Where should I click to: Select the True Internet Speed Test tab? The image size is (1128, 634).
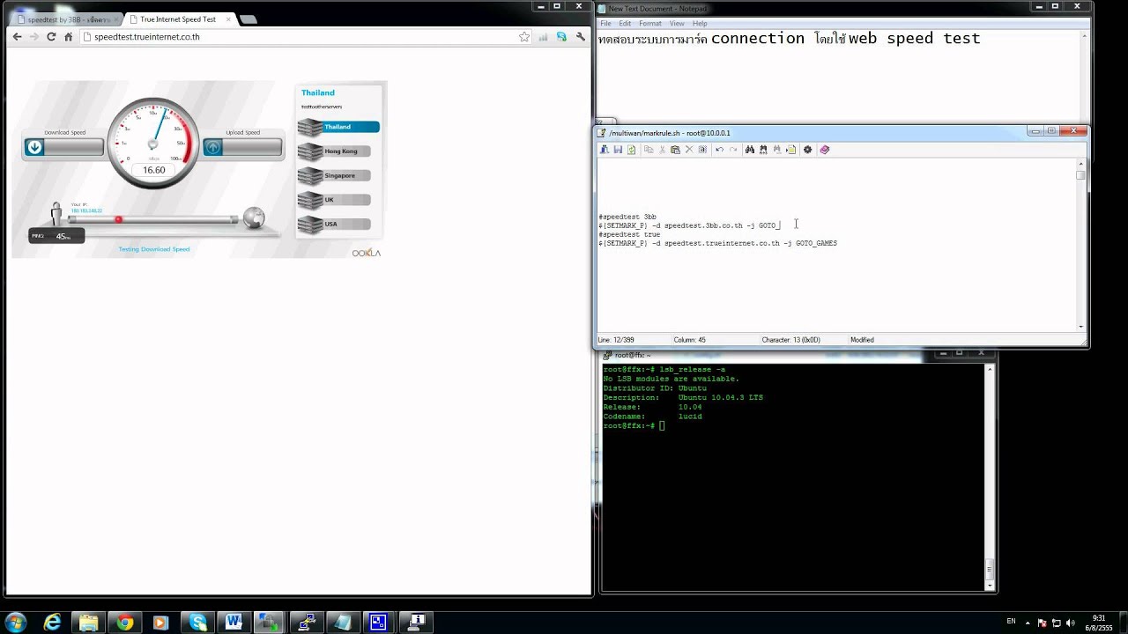click(x=178, y=18)
